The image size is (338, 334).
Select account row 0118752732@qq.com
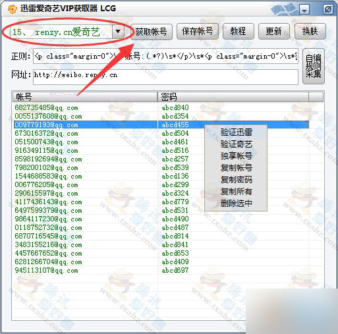click(48, 227)
